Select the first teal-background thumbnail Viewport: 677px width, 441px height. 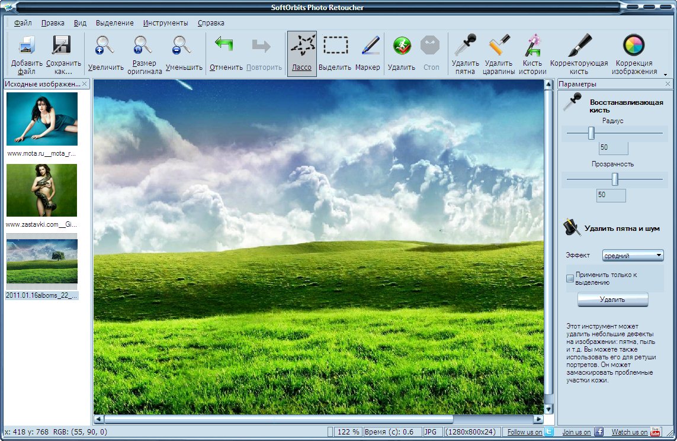[42, 119]
